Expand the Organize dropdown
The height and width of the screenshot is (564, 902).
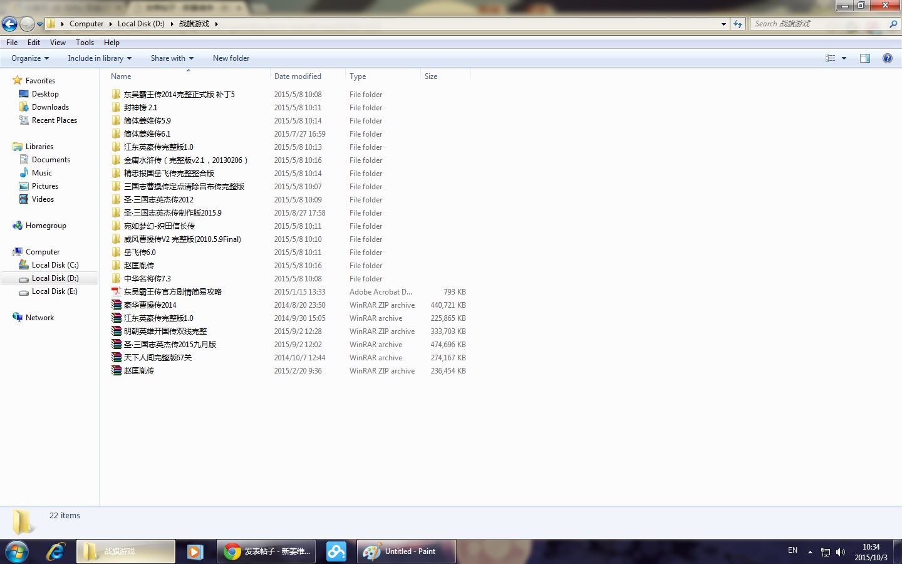coord(30,58)
